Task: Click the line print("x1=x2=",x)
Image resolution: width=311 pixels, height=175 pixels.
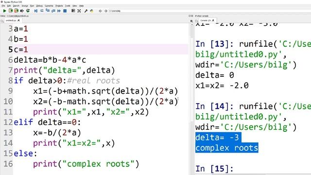Action: coord(74,143)
